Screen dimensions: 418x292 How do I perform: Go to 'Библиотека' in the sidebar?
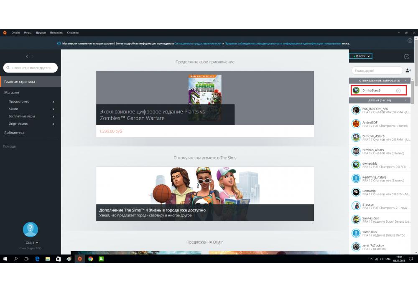click(14, 133)
